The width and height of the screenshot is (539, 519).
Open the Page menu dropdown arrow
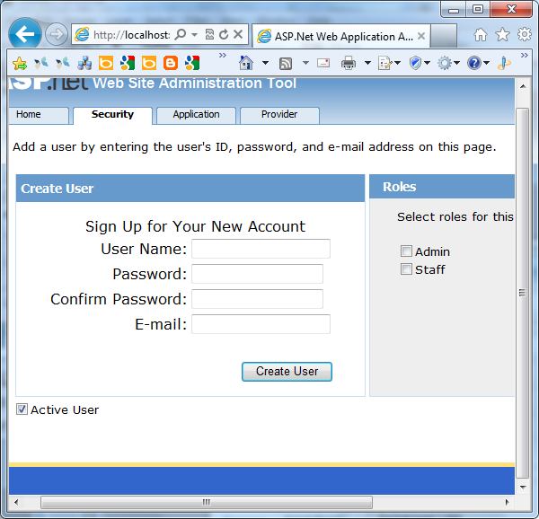point(398,63)
